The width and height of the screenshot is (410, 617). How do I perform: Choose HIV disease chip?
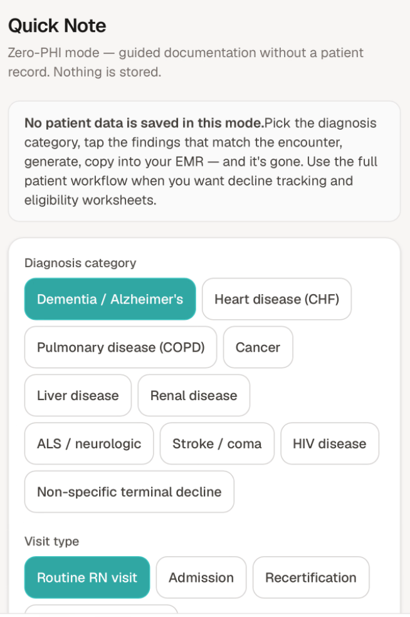330,443
